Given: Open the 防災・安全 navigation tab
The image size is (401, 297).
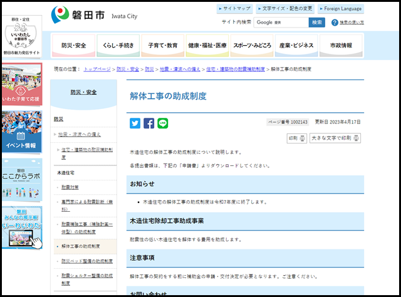Looking at the screenshot, I should point(75,46).
